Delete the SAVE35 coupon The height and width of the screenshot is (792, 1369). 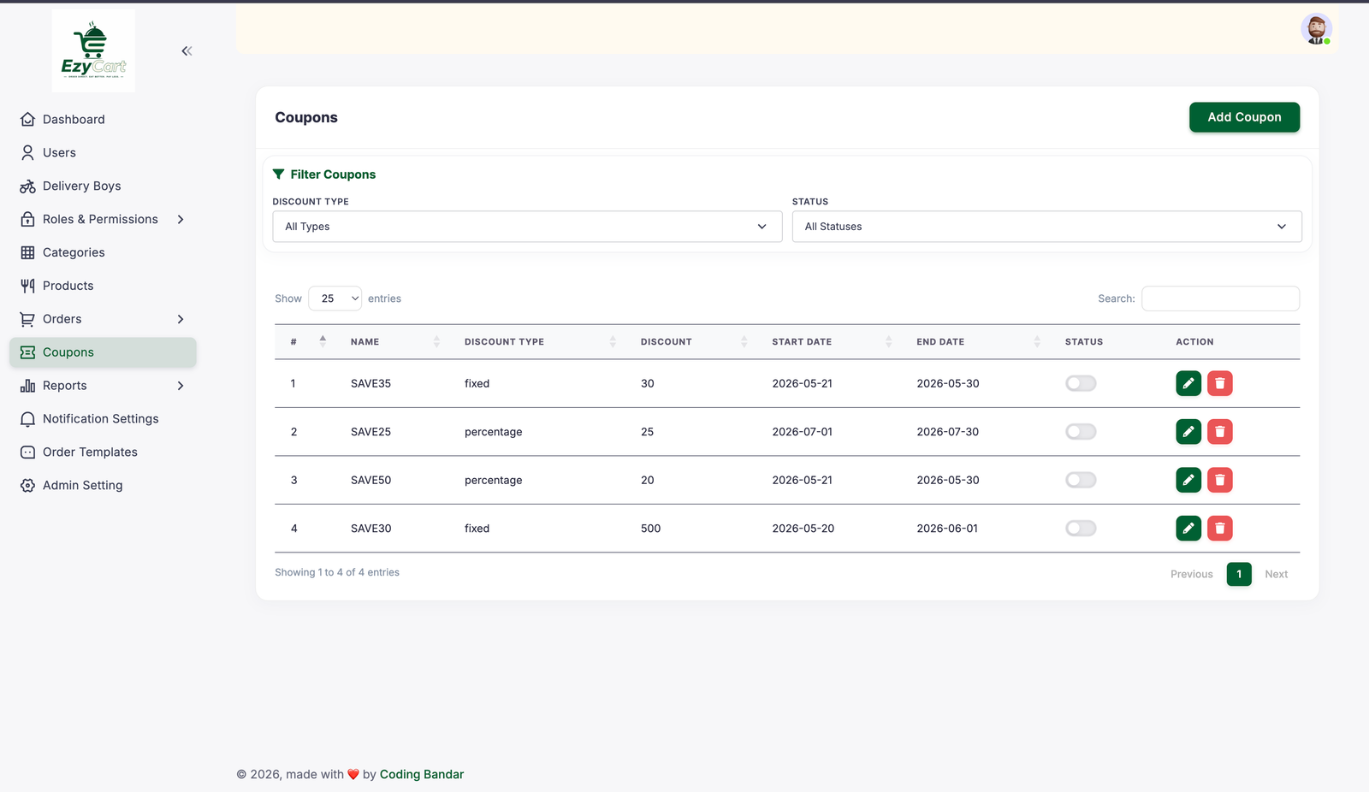coord(1220,383)
